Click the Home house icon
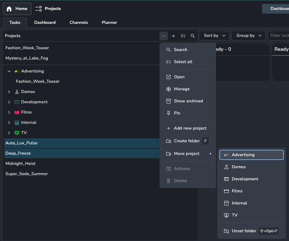The height and width of the screenshot is (241, 289). click(9, 9)
